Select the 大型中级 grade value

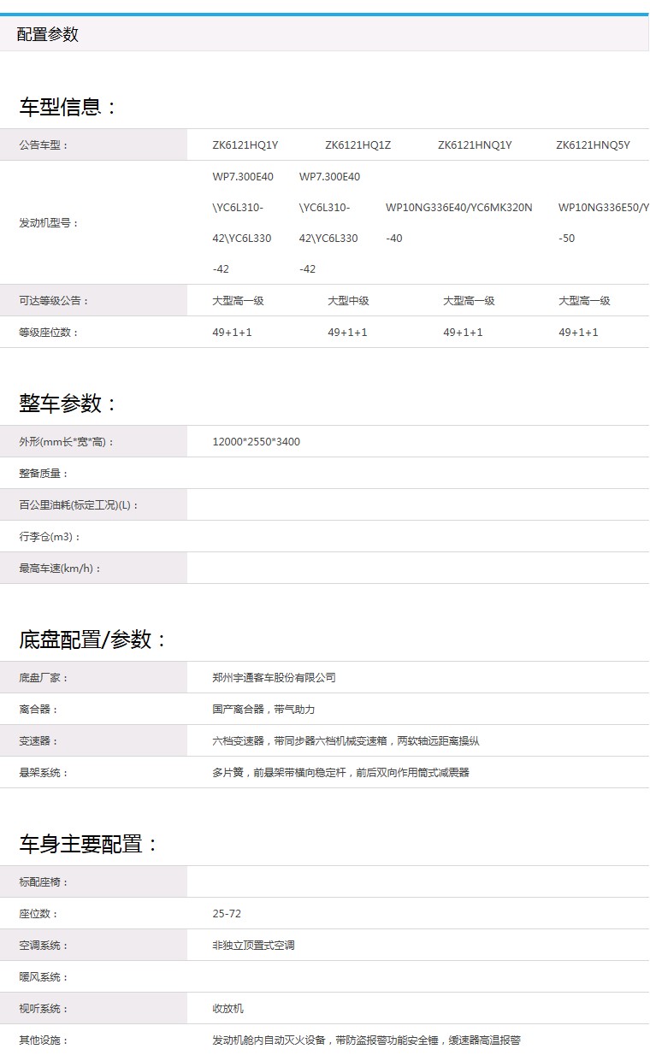[x=348, y=301]
